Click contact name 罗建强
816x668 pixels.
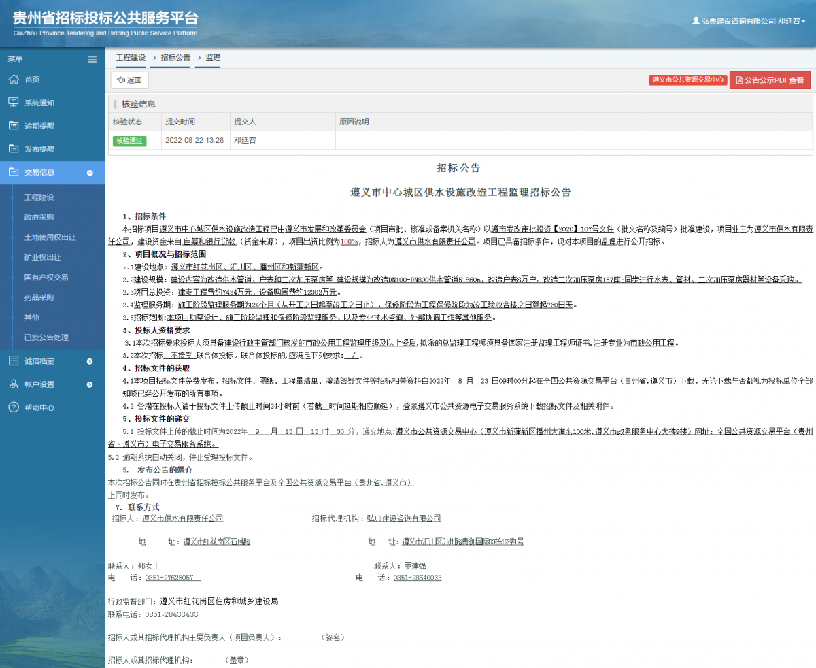point(415,565)
